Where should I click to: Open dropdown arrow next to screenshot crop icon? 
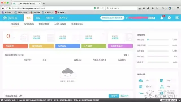(x=166, y=8)
